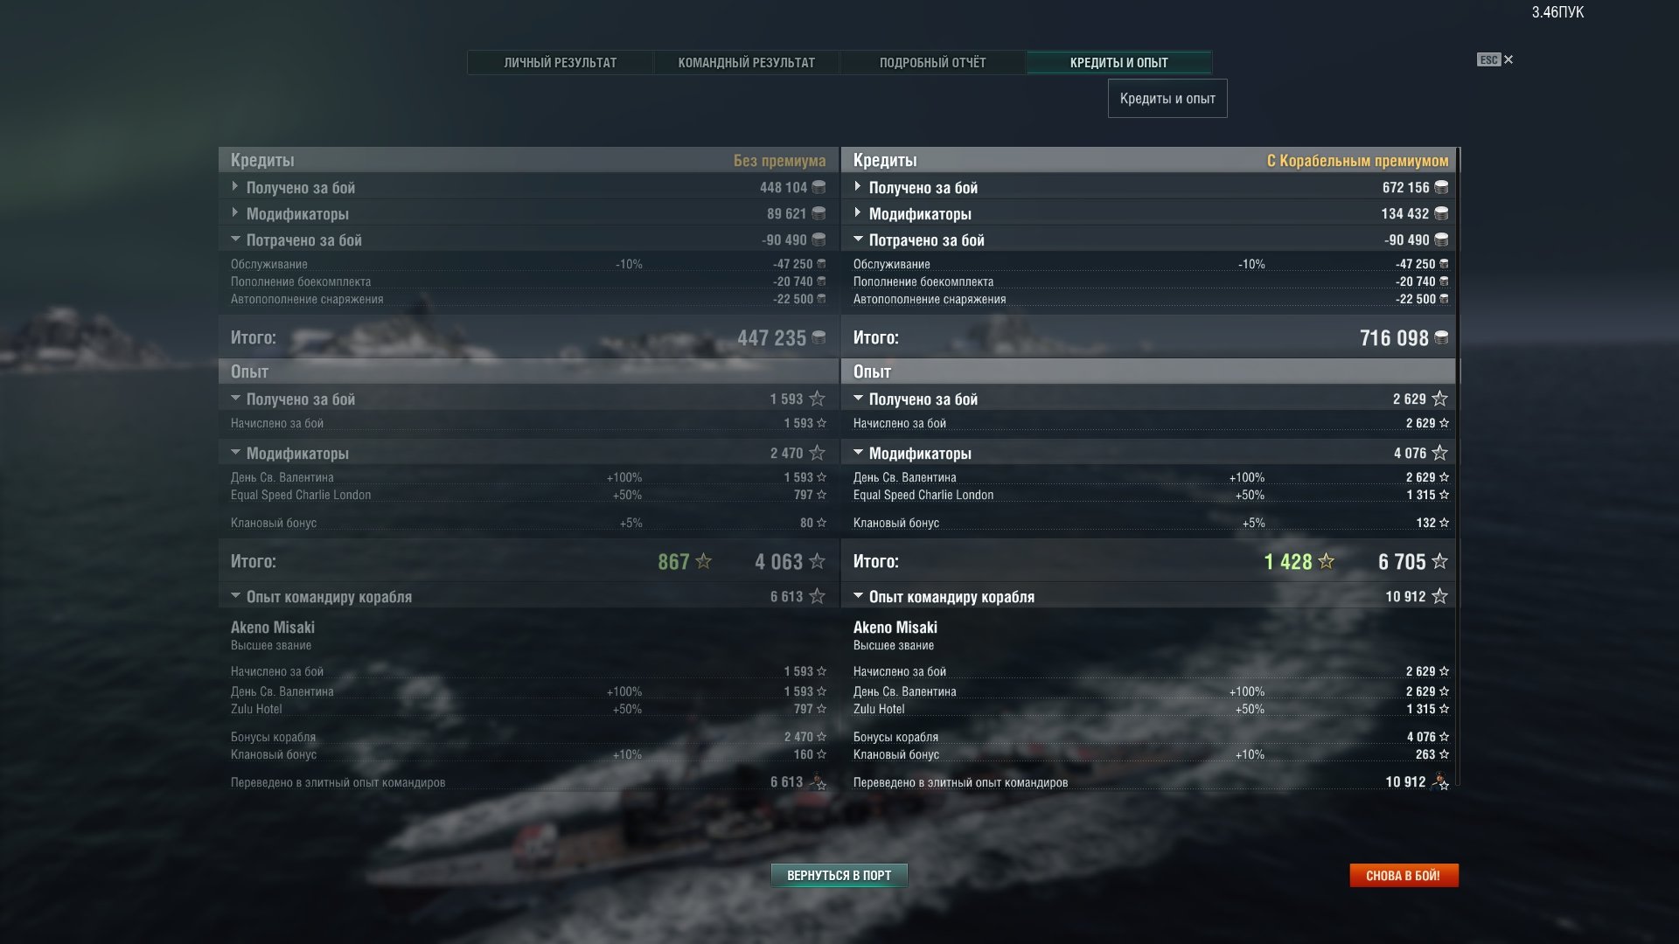The image size is (1679, 944).
Task: Collapse left experience Модификаторы section
Action: (x=528, y=453)
